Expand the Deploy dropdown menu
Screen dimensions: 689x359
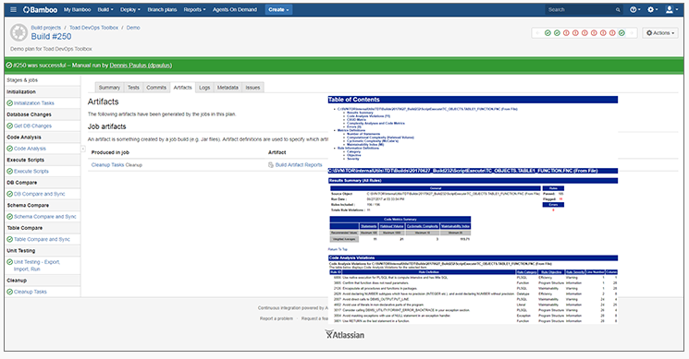pos(130,9)
